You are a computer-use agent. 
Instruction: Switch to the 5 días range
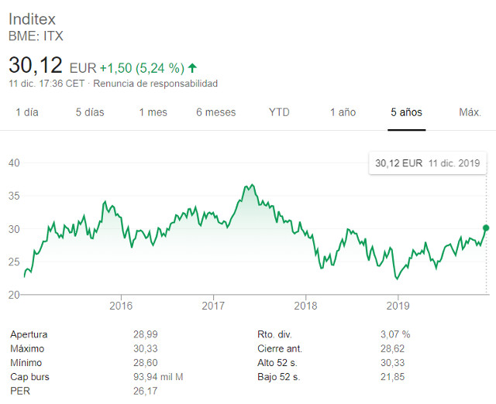(90, 112)
